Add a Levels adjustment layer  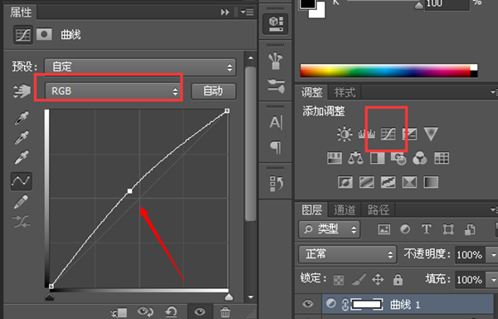coord(367,134)
